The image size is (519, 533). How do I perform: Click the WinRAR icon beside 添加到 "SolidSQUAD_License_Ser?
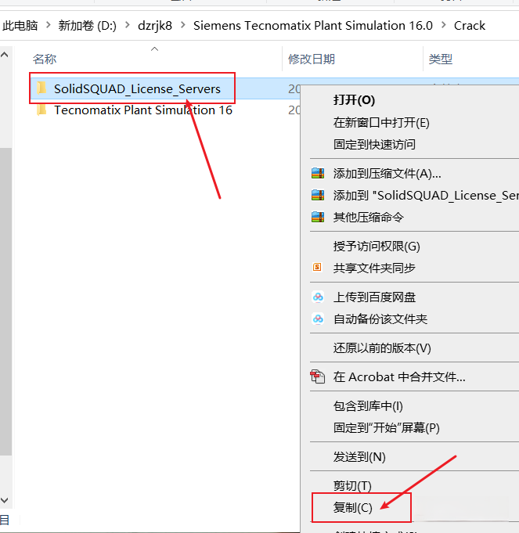318,195
